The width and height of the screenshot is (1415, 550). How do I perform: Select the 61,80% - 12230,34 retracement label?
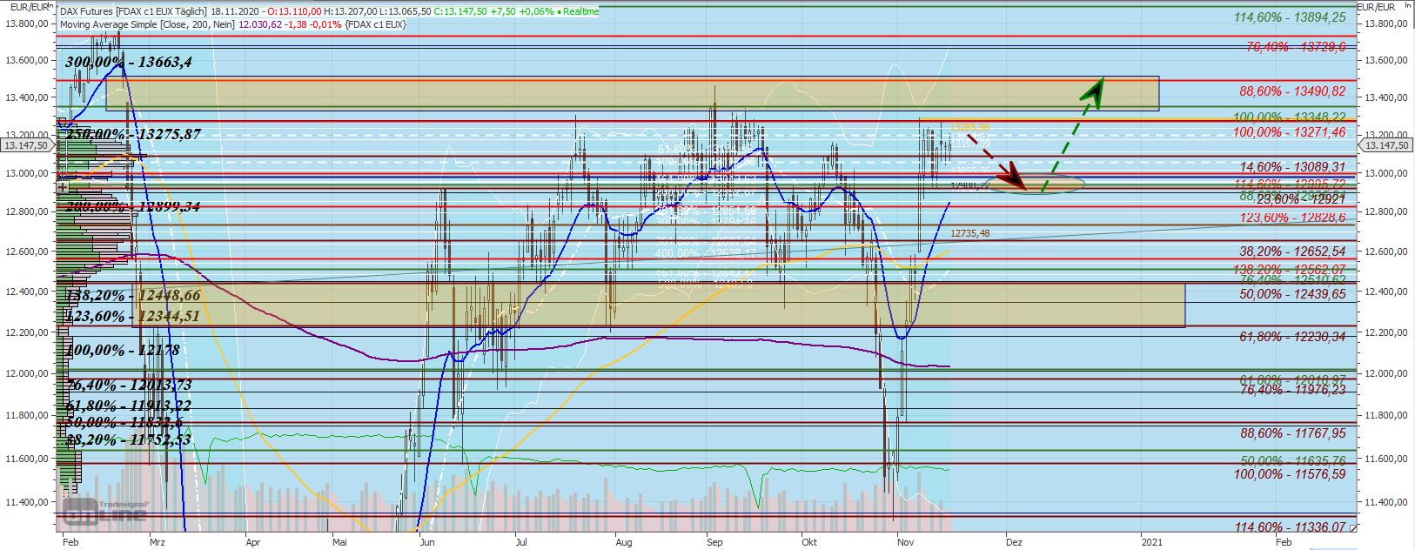pos(1293,337)
